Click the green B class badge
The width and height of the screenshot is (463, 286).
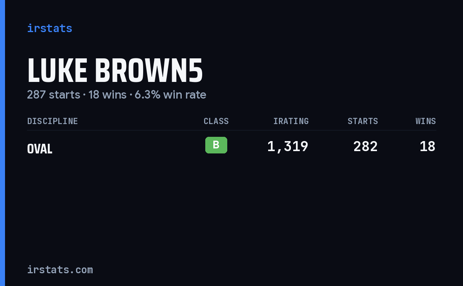(x=216, y=145)
